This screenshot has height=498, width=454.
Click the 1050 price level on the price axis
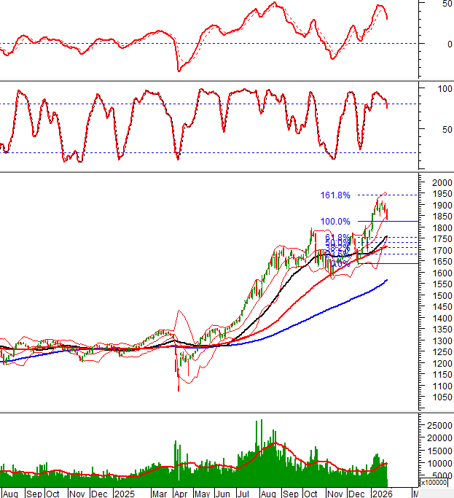438,397
